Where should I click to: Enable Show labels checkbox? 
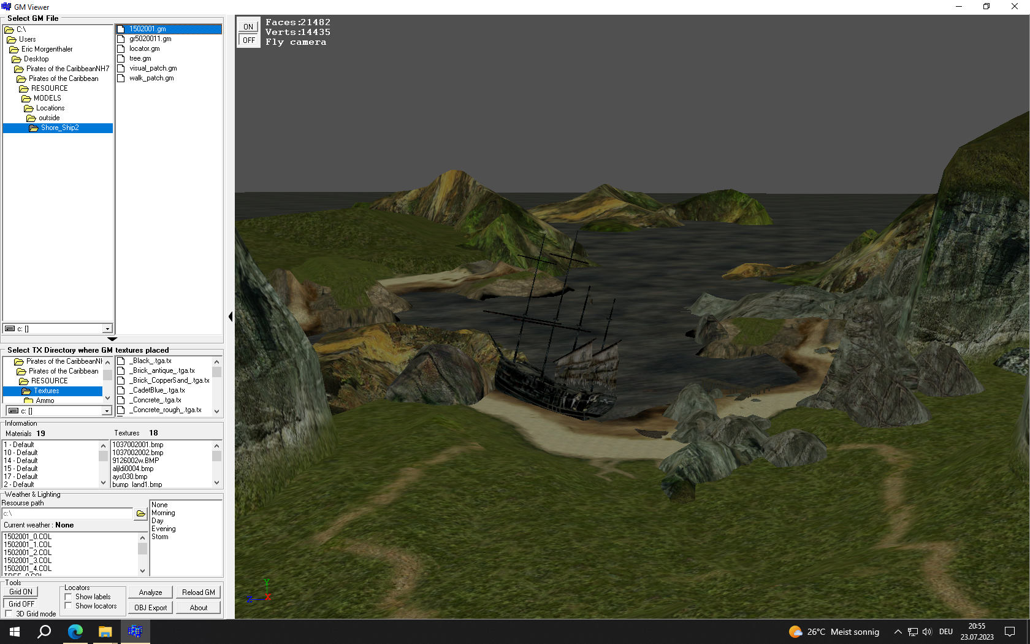(x=69, y=597)
